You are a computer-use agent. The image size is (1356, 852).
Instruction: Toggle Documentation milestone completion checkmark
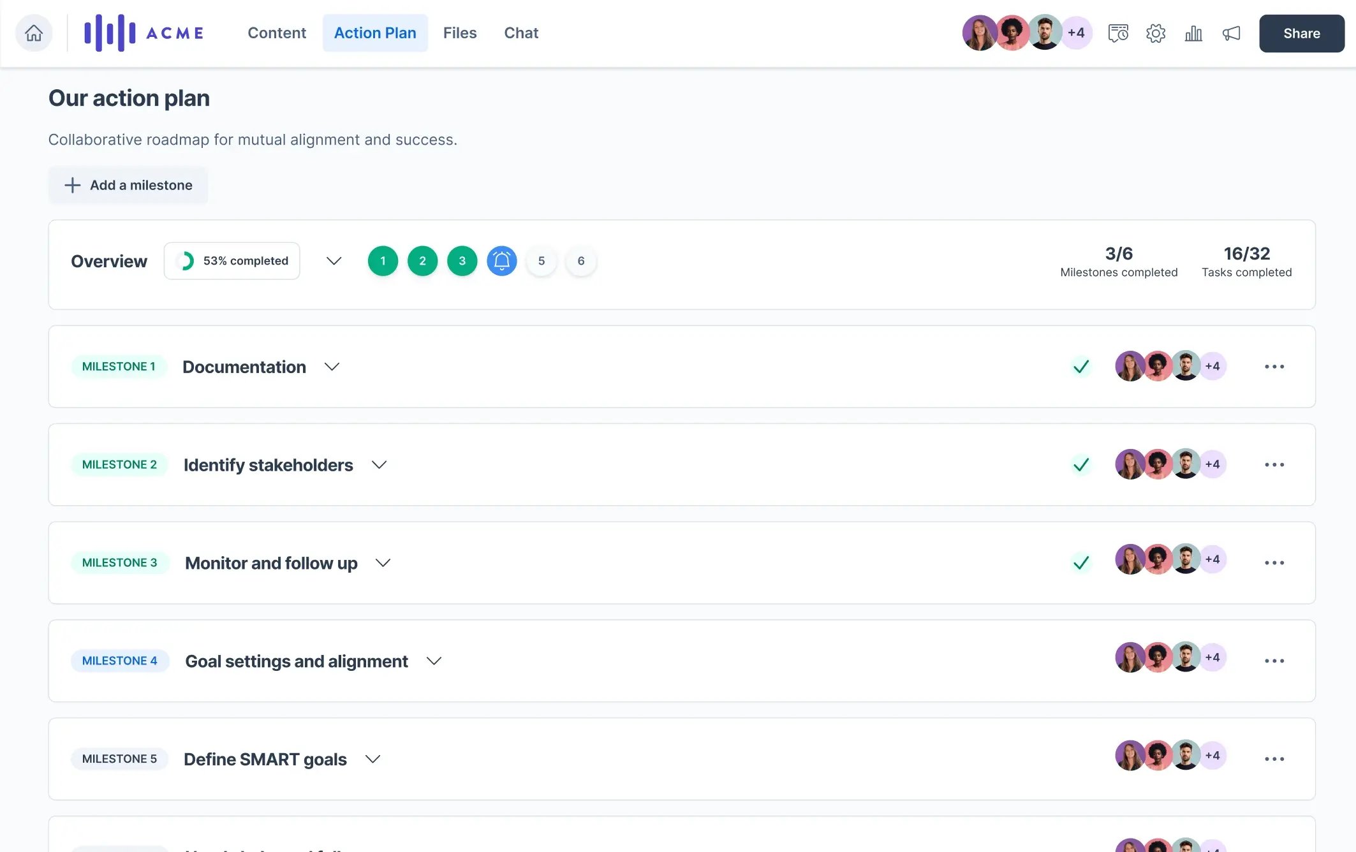[1080, 367]
